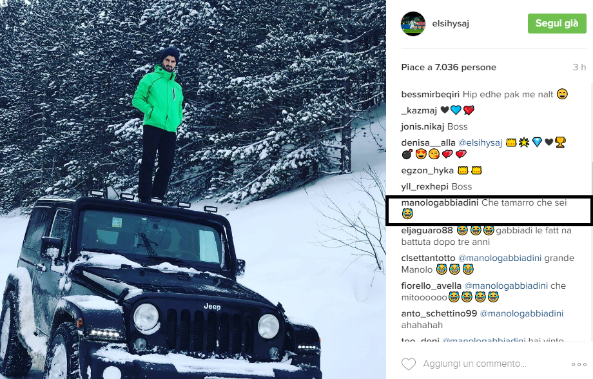The height and width of the screenshot is (379, 593).
Task: Open manologabbiadini's profile from his comment
Action: [x=440, y=203]
